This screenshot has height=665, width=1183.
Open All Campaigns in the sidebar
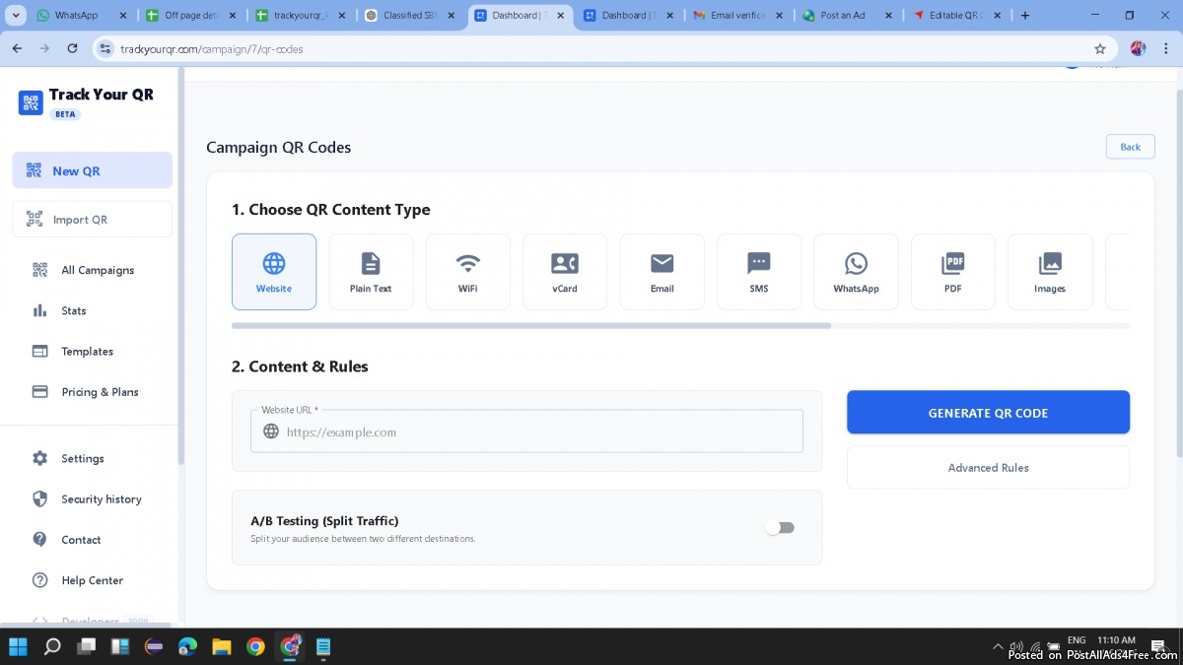pyautogui.click(x=97, y=270)
